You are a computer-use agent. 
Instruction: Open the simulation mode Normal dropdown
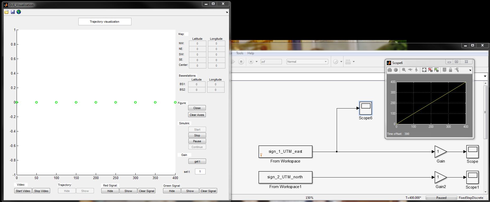click(307, 62)
